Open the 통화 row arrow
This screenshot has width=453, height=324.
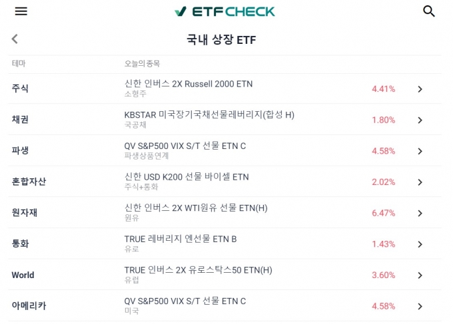point(420,244)
